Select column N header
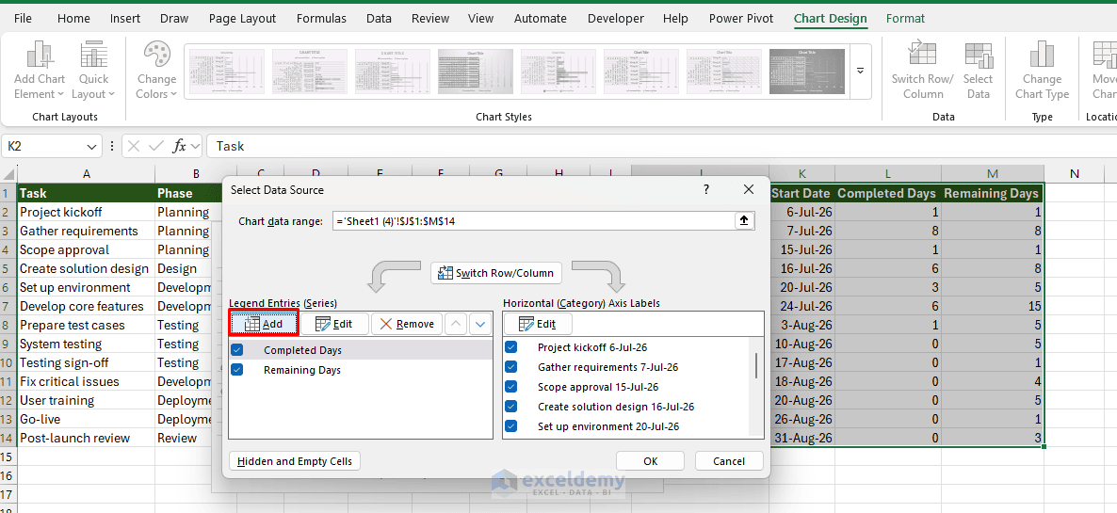1117x513 pixels. point(1075,173)
